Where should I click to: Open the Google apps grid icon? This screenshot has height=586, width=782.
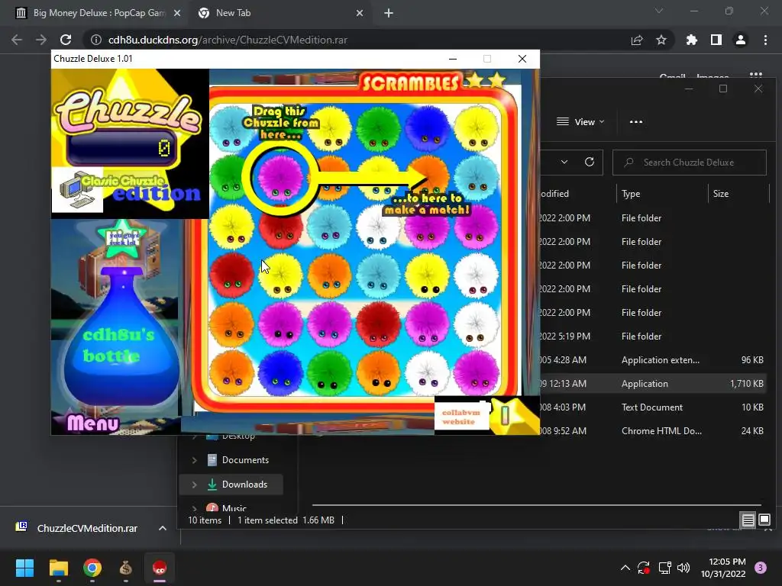point(756,76)
